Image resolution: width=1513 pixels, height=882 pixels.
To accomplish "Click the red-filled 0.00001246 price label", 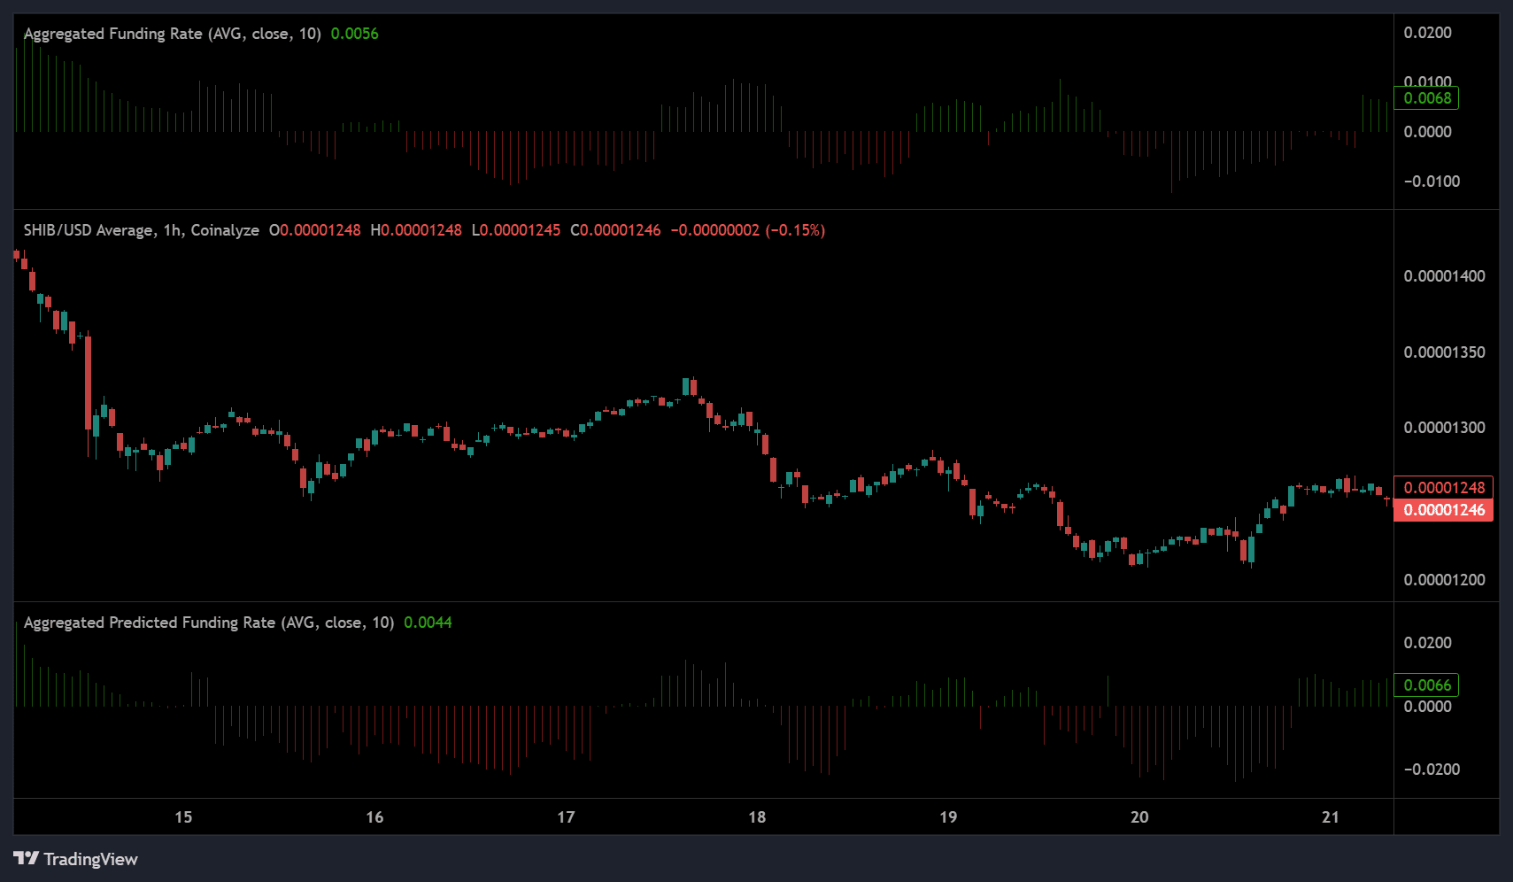I will point(1443,510).
